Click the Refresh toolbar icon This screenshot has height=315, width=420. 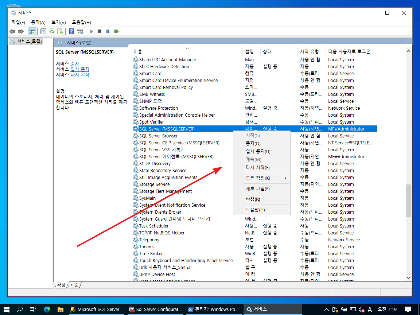pyautogui.click(x=52, y=32)
